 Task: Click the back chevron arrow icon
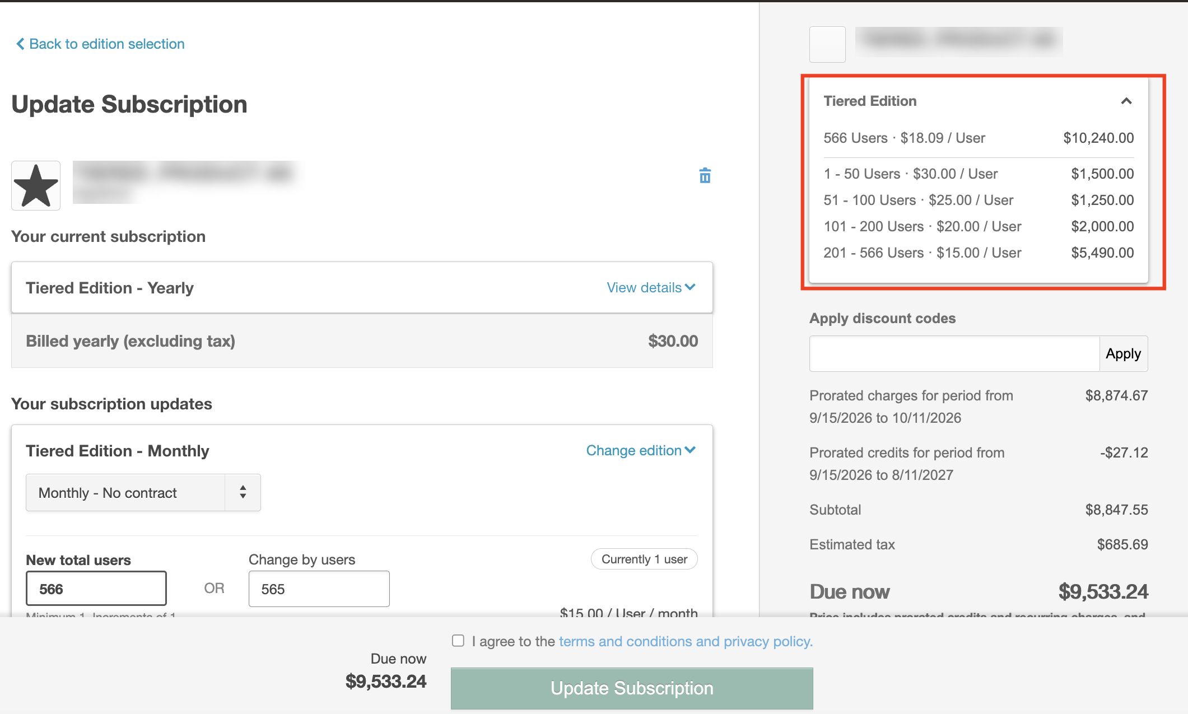click(20, 44)
